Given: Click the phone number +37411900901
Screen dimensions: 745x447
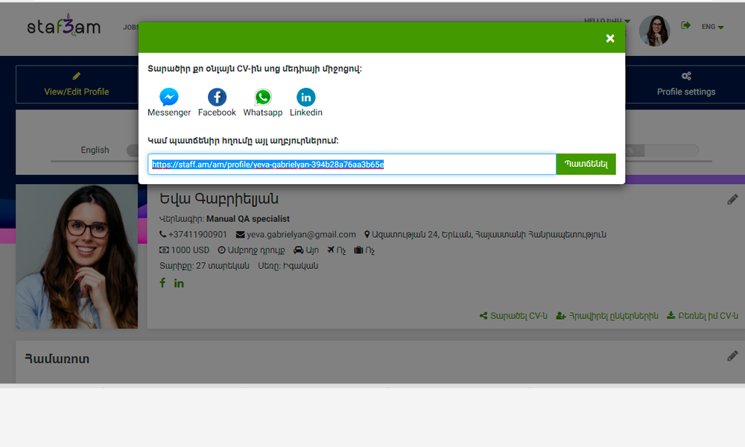Looking at the screenshot, I should coord(197,235).
